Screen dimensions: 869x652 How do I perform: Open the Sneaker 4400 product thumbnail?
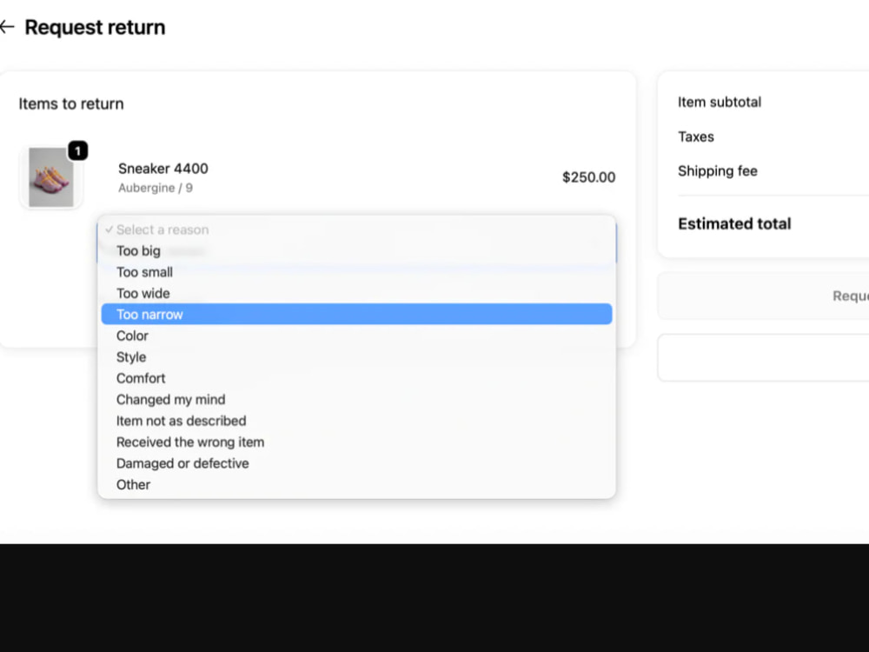(x=51, y=176)
